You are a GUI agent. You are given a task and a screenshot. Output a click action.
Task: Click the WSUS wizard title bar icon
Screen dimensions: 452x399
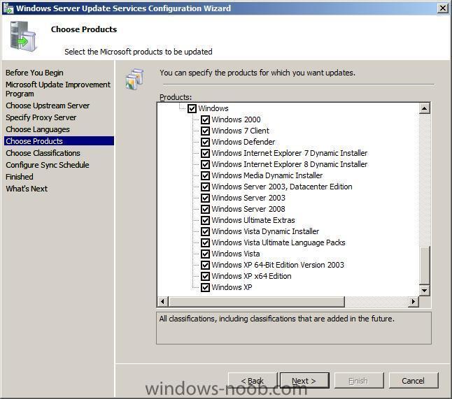8,8
